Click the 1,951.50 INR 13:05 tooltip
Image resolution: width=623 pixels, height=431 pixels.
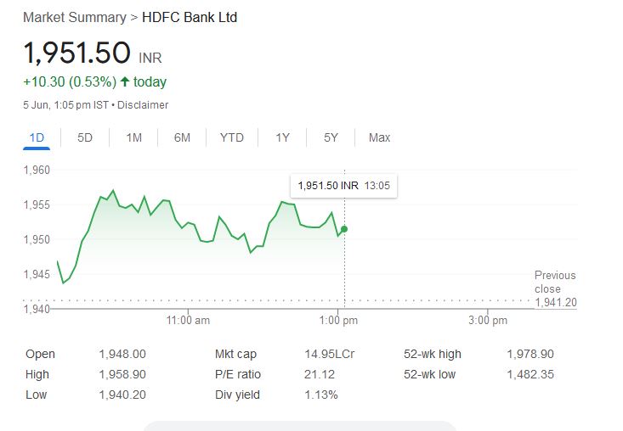[x=343, y=186]
